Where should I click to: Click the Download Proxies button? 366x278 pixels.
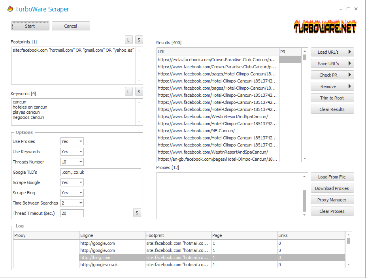coord(332,188)
